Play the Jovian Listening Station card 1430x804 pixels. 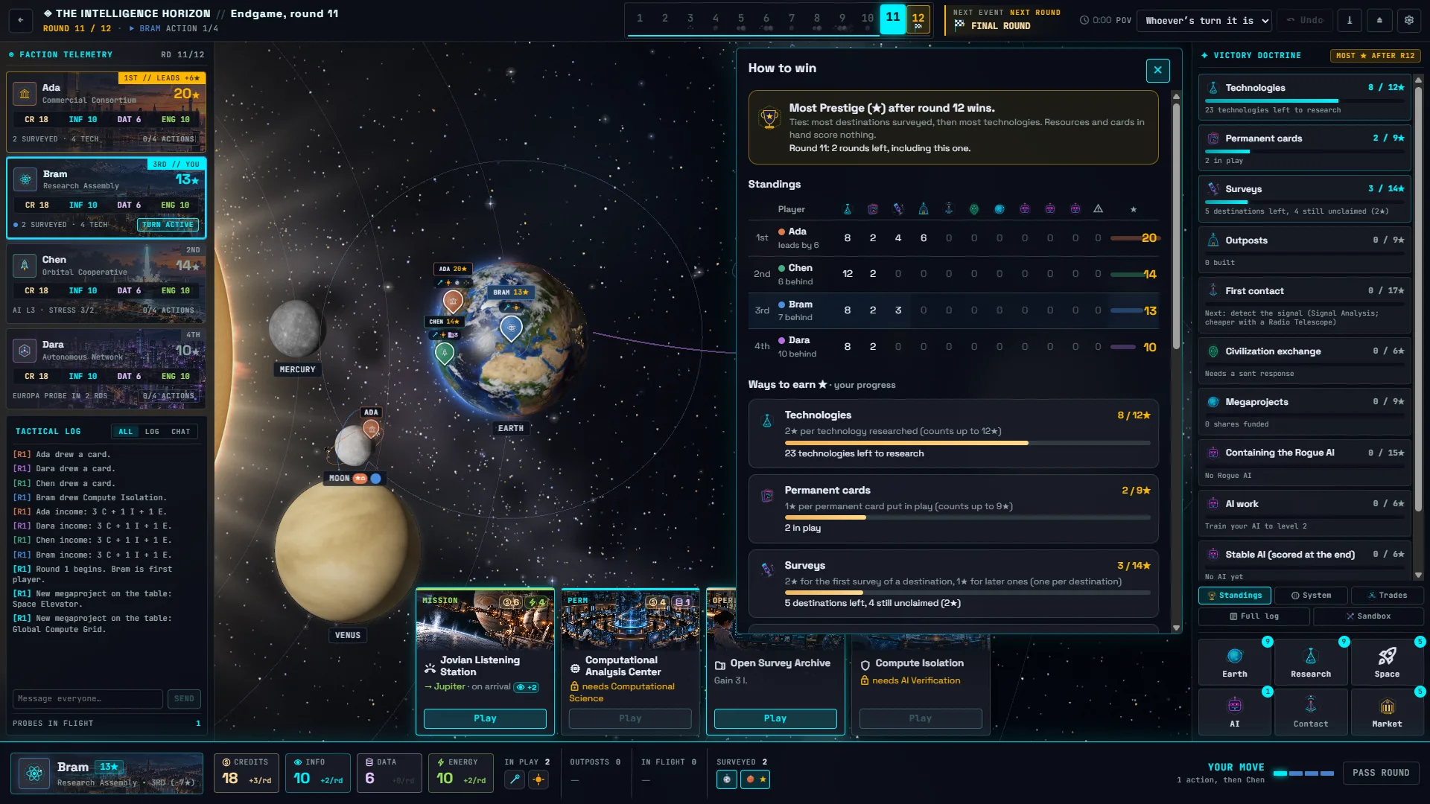pos(485,718)
